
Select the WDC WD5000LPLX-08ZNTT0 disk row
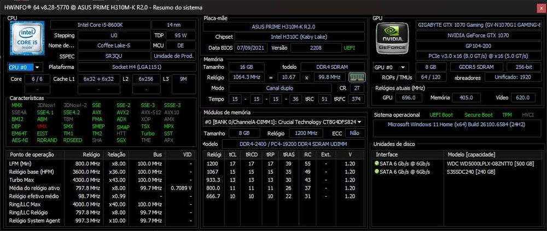[457, 163]
